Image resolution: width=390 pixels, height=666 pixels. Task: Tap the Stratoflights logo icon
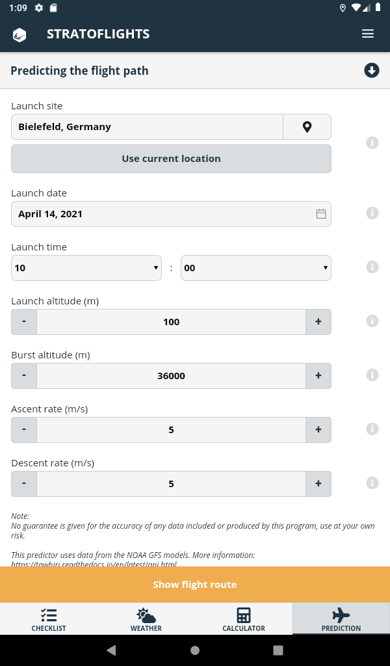coord(19,34)
